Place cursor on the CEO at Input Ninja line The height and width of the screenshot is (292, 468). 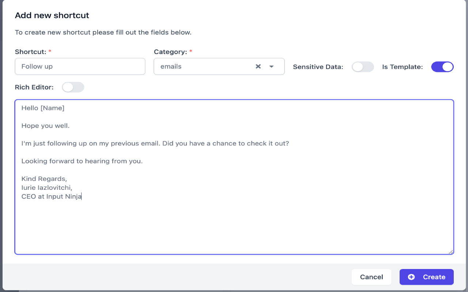52,197
